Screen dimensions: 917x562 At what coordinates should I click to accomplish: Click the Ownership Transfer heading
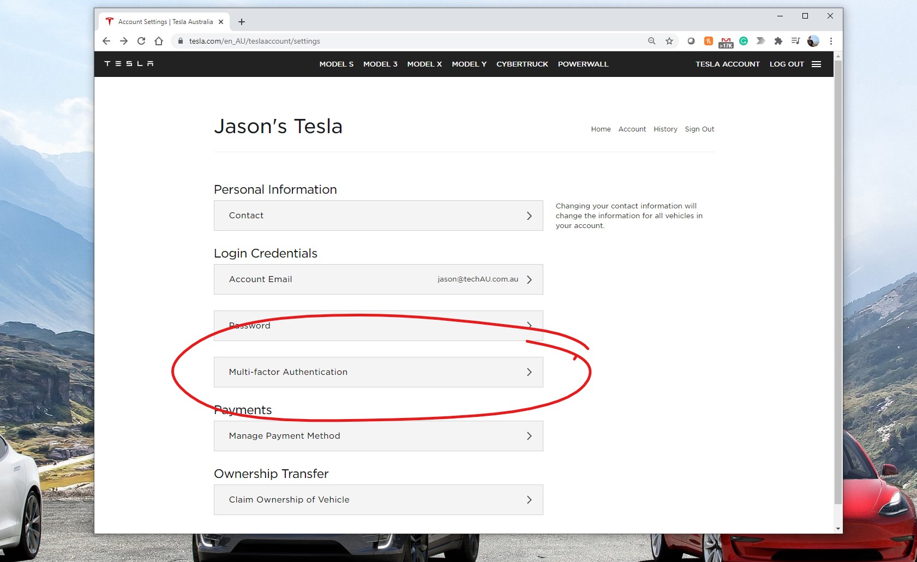pyautogui.click(x=271, y=474)
